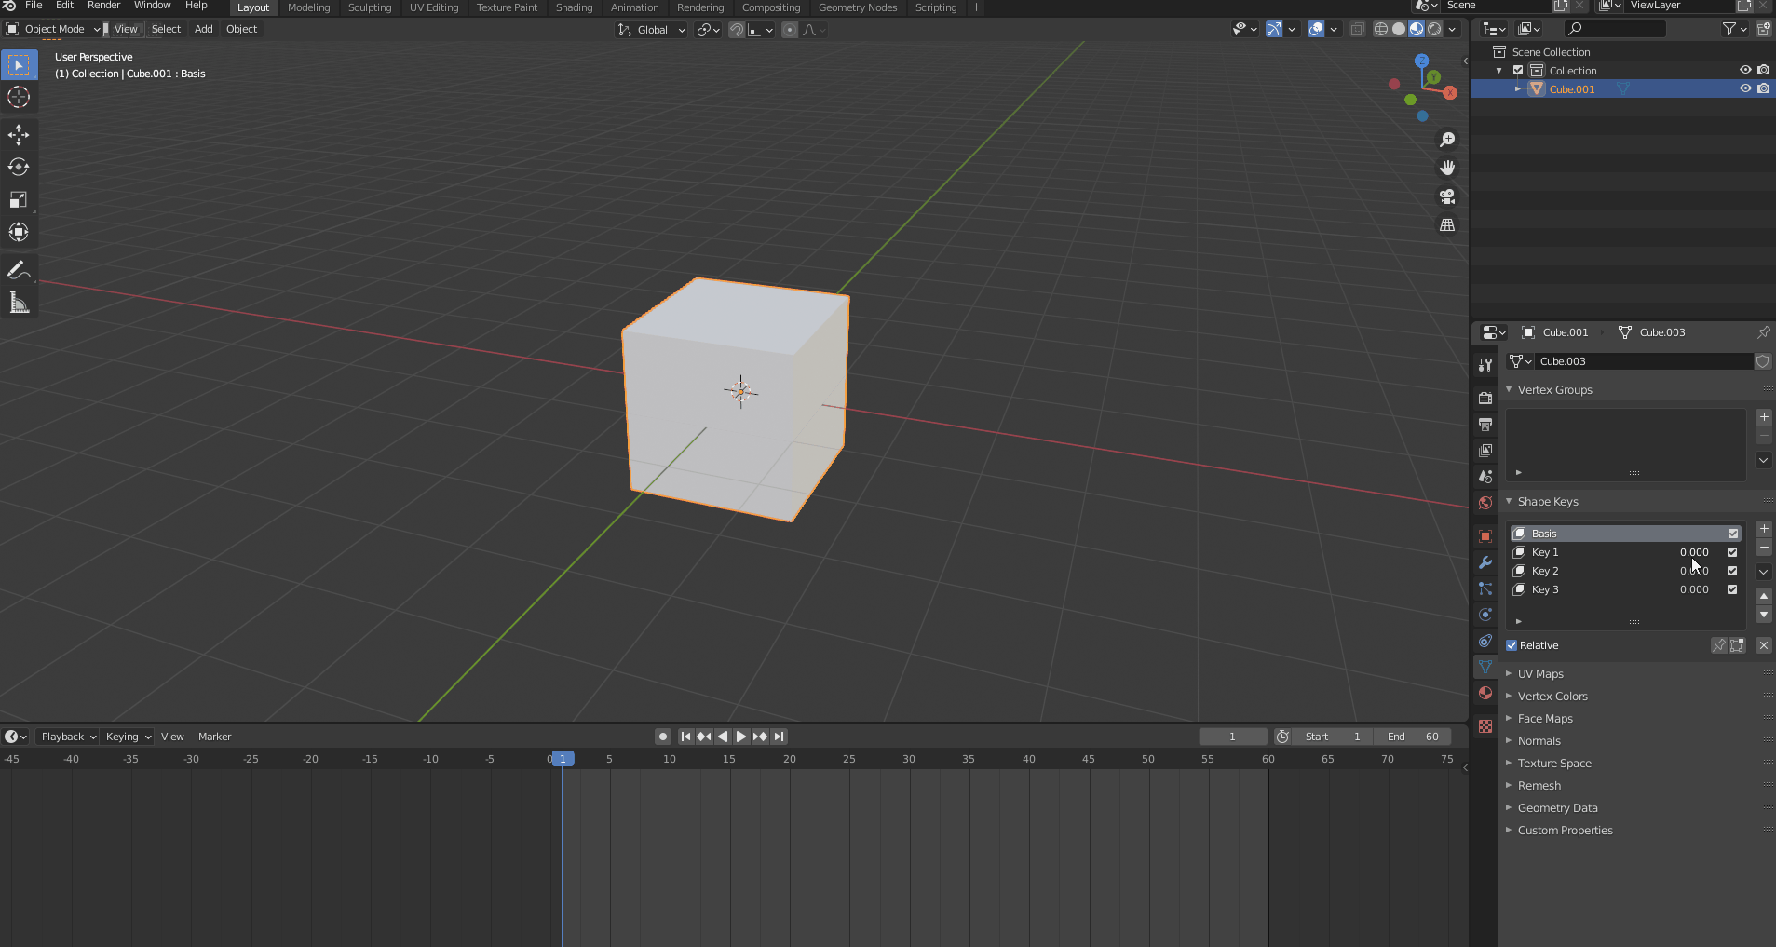Select the Annotate tool
Viewport: 1776px width, 947px height.
[x=18, y=269]
